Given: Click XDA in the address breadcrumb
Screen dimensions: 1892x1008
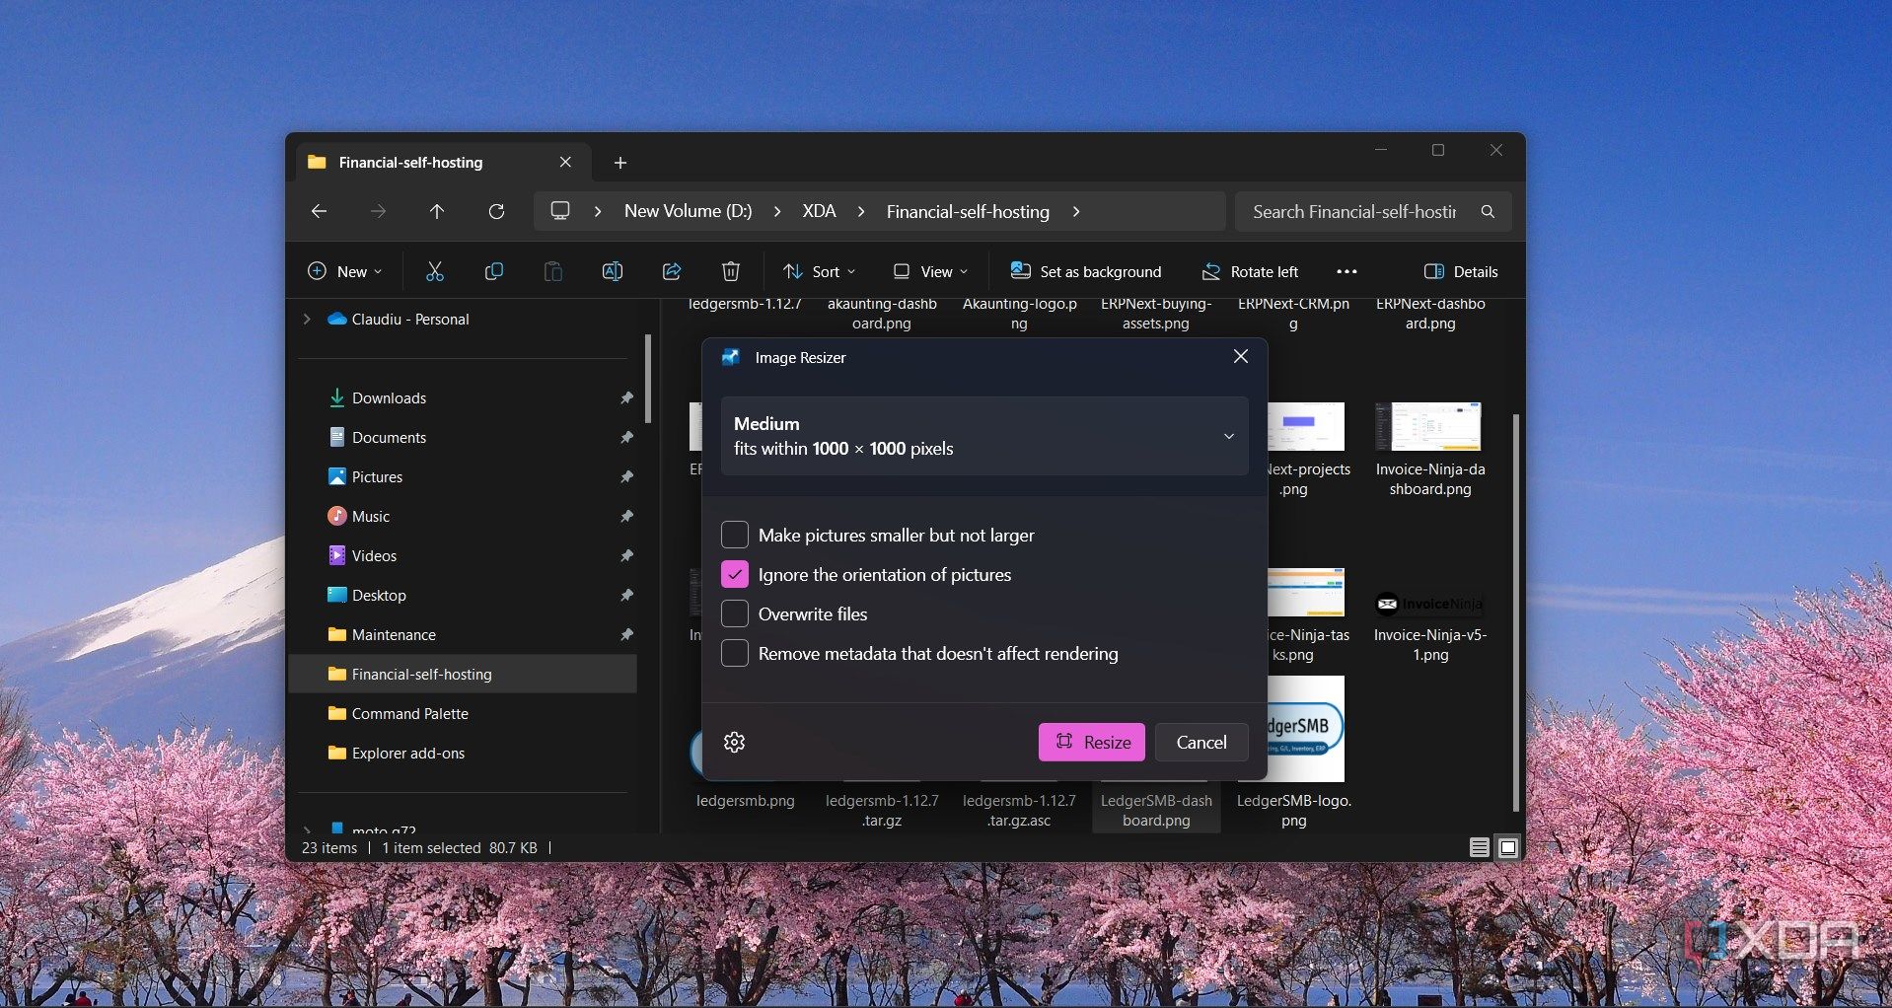Looking at the screenshot, I should tap(819, 211).
